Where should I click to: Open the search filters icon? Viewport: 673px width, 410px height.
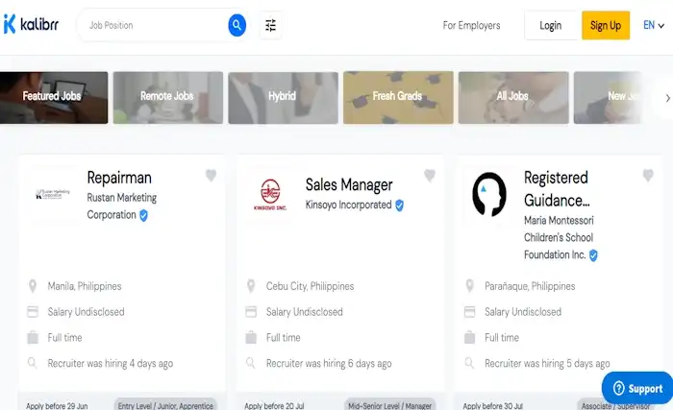(x=270, y=25)
